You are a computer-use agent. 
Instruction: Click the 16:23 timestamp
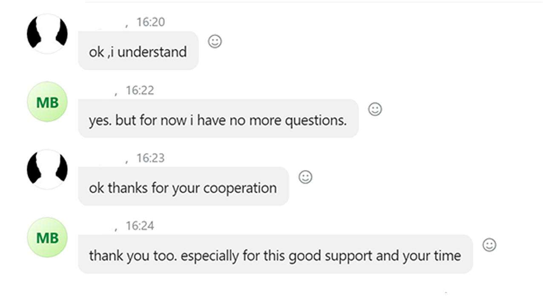(150, 158)
